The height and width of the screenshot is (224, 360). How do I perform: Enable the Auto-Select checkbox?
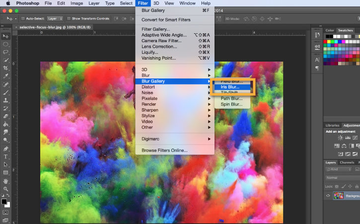click(23, 19)
